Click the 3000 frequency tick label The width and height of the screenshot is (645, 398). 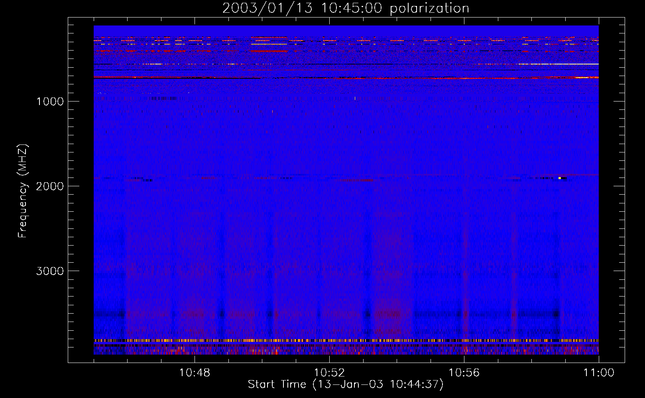click(50, 271)
